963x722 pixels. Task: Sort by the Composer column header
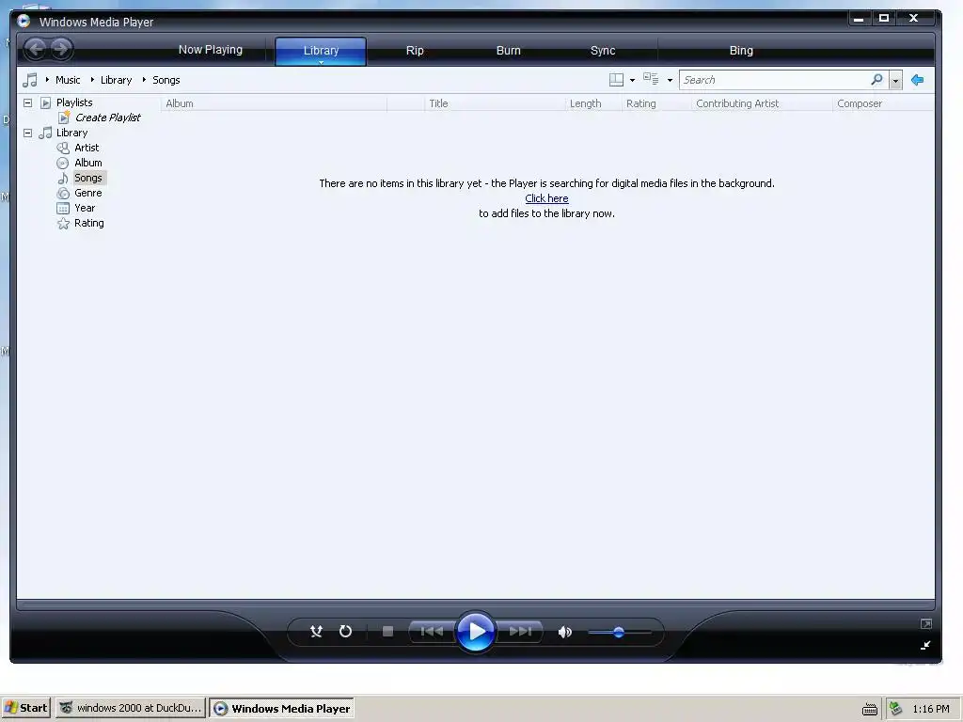tap(883, 103)
